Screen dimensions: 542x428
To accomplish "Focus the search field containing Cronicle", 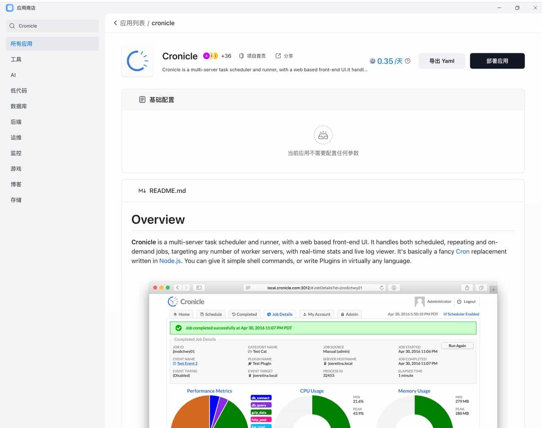I will click(52, 26).
